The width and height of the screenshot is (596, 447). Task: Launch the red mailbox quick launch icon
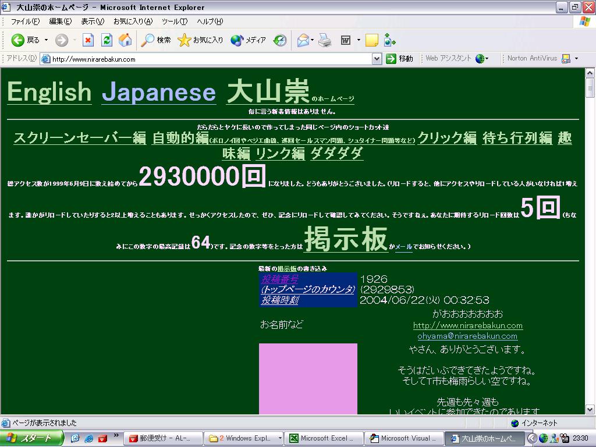click(102, 438)
